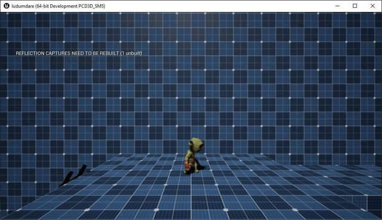The width and height of the screenshot is (382, 220).
Task: Click the 'ludumdare (64-bit Development PCD3D_SM5)' window title
Action: click(58, 6)
